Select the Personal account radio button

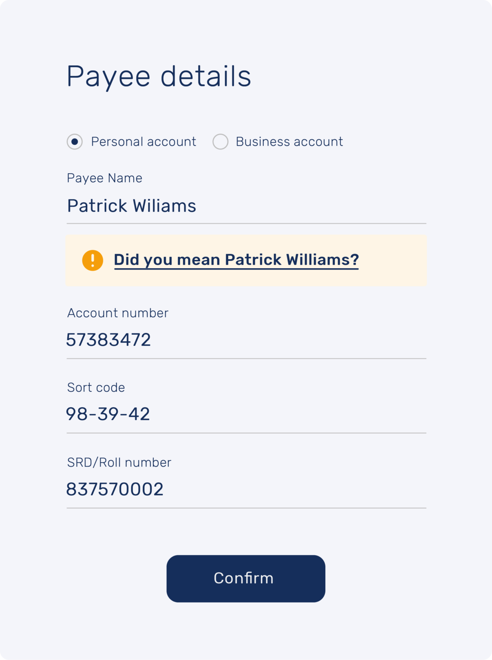[75, 142]
